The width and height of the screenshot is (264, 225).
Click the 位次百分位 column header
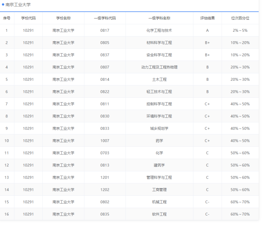click(x=240, y=18)
